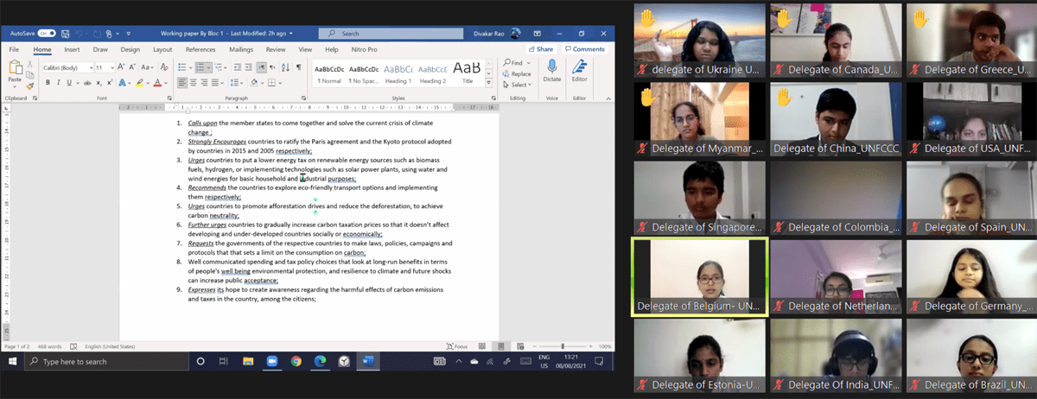
Task: Toggle Underline formatting
Action: click(69, 83)
